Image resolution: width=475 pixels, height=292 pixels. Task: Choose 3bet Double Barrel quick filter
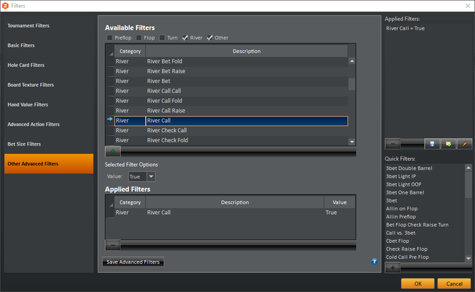[409, 168]
